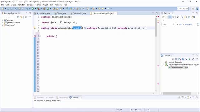Click the search magnifier in the Find box

pos(174,24)
